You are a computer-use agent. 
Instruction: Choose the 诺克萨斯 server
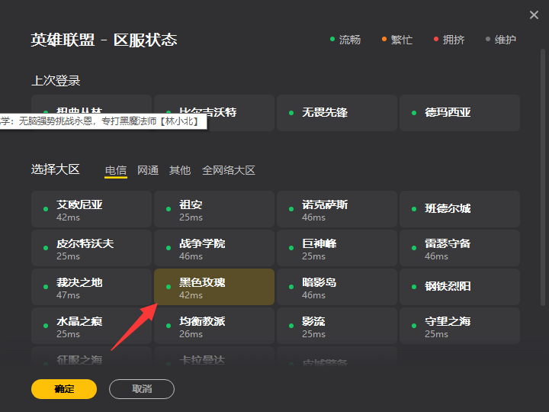[x=337, y=209]
